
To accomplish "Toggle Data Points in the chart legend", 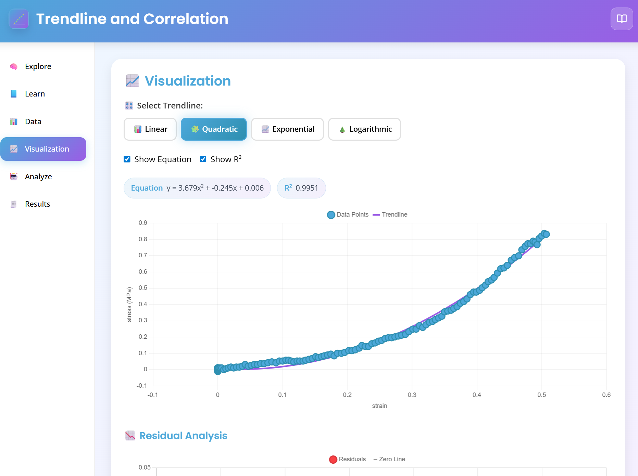I will tap(348, 215).
